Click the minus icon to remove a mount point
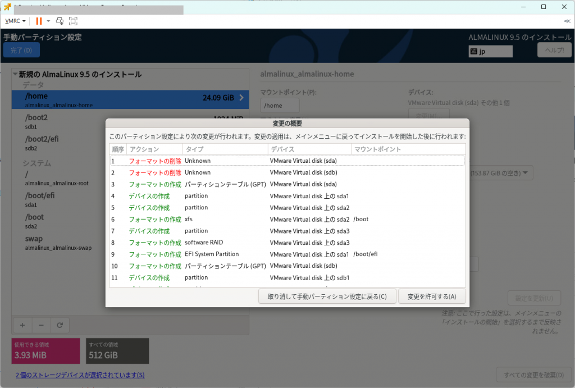 pyautogui.click(x=41, y=325)
